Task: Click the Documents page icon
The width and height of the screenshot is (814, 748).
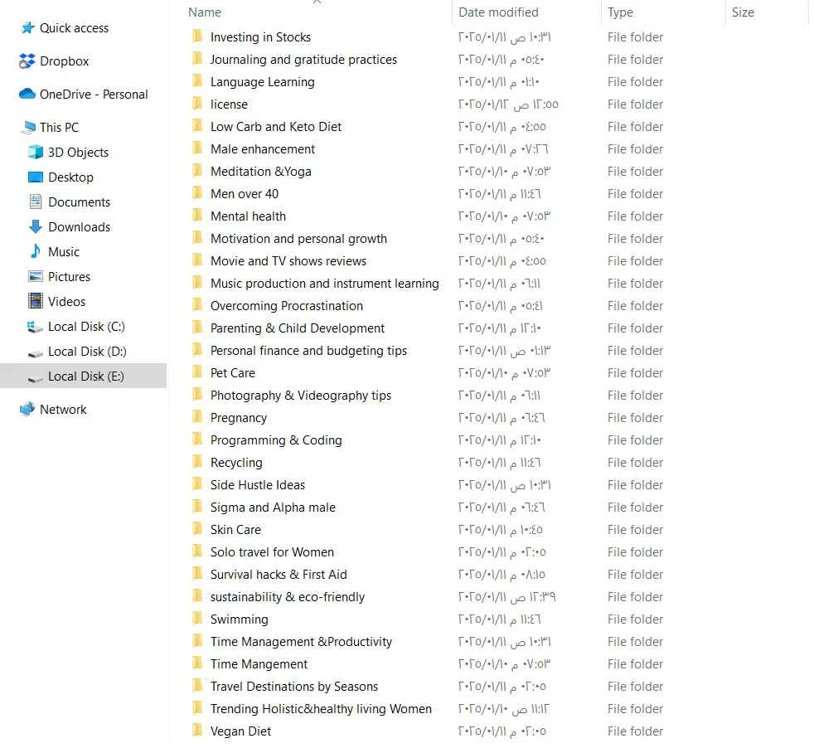Action: (x=36, y=202)
